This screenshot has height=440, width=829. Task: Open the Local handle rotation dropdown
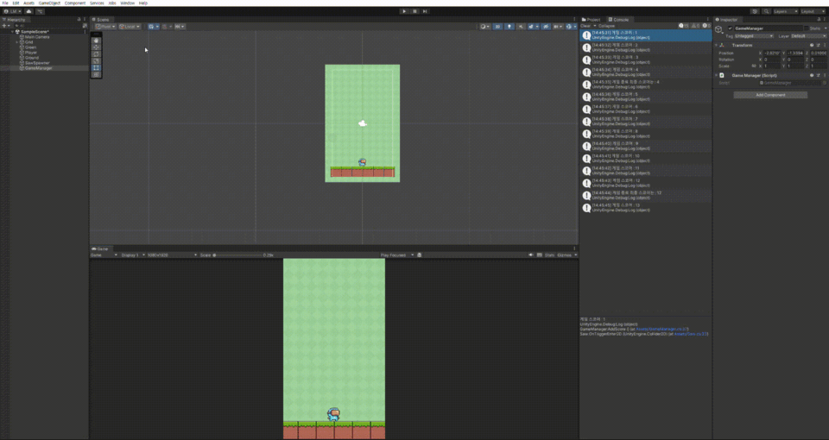[x=130, y=27]
